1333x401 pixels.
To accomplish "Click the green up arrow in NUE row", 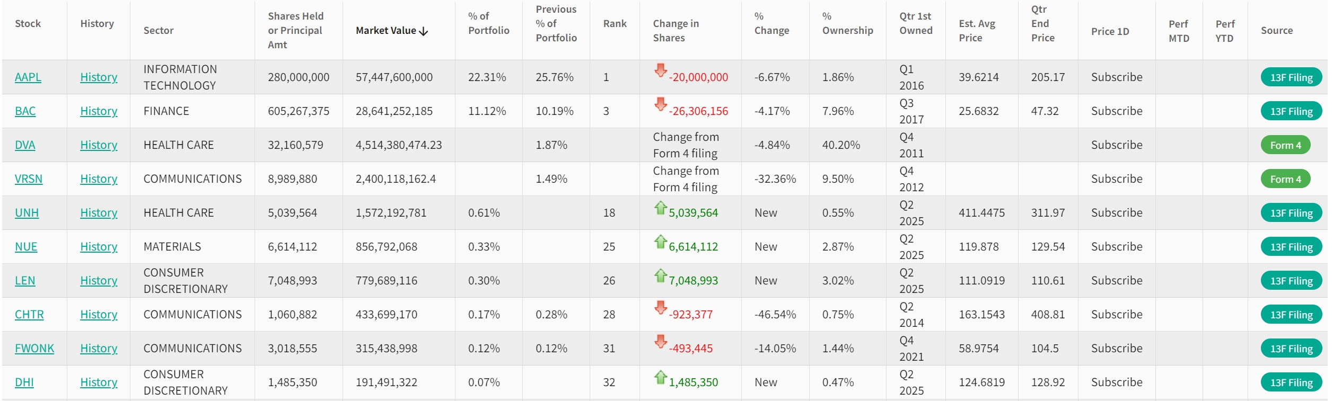I will [x=660, y=242].
